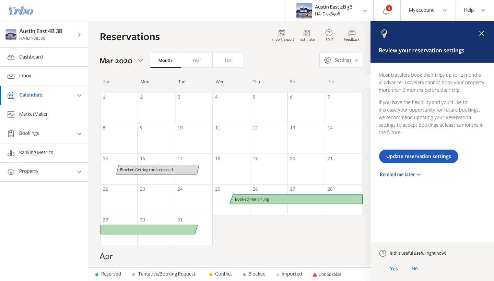Click the reservation bar continuing on March 29
Image resolution: width=494 pixels, height=281 pixels.
[149, 229]
